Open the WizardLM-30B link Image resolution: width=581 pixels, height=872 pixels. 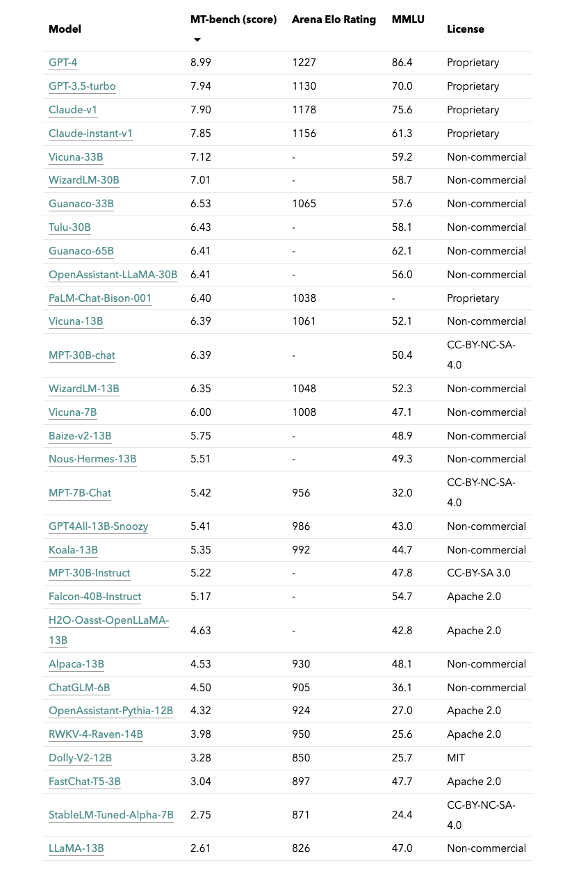84,180
